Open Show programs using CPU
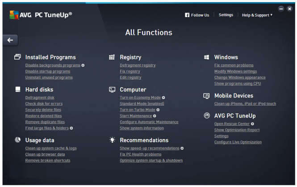 [x=238, y=84]
